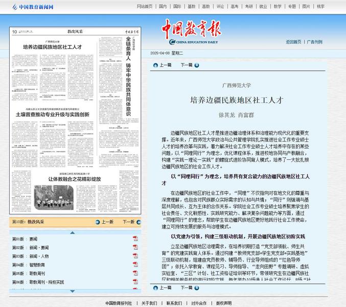Screen dimensions: 346x307
Task: Open 国际 in top navigation
Action: [x=177, y=7]
